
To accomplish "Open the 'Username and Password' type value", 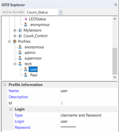I will point(89,115).
